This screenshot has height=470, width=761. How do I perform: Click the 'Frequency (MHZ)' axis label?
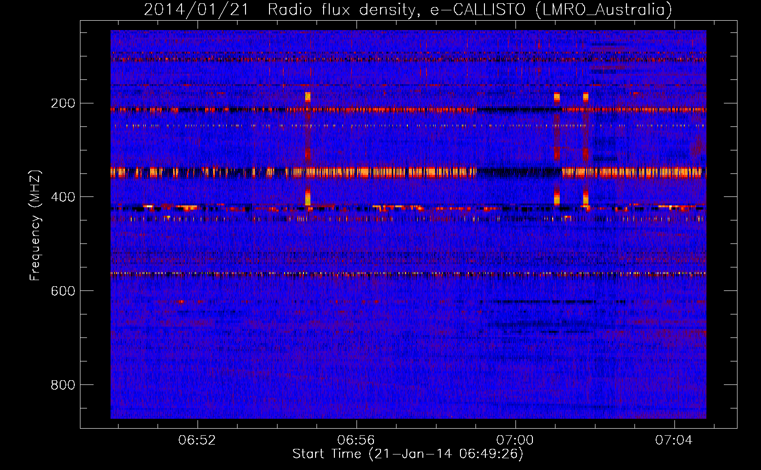35,226
